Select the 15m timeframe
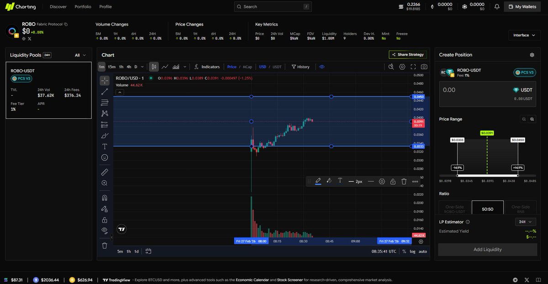Viewport: 548px width, 284px height. tap(111, 67)
